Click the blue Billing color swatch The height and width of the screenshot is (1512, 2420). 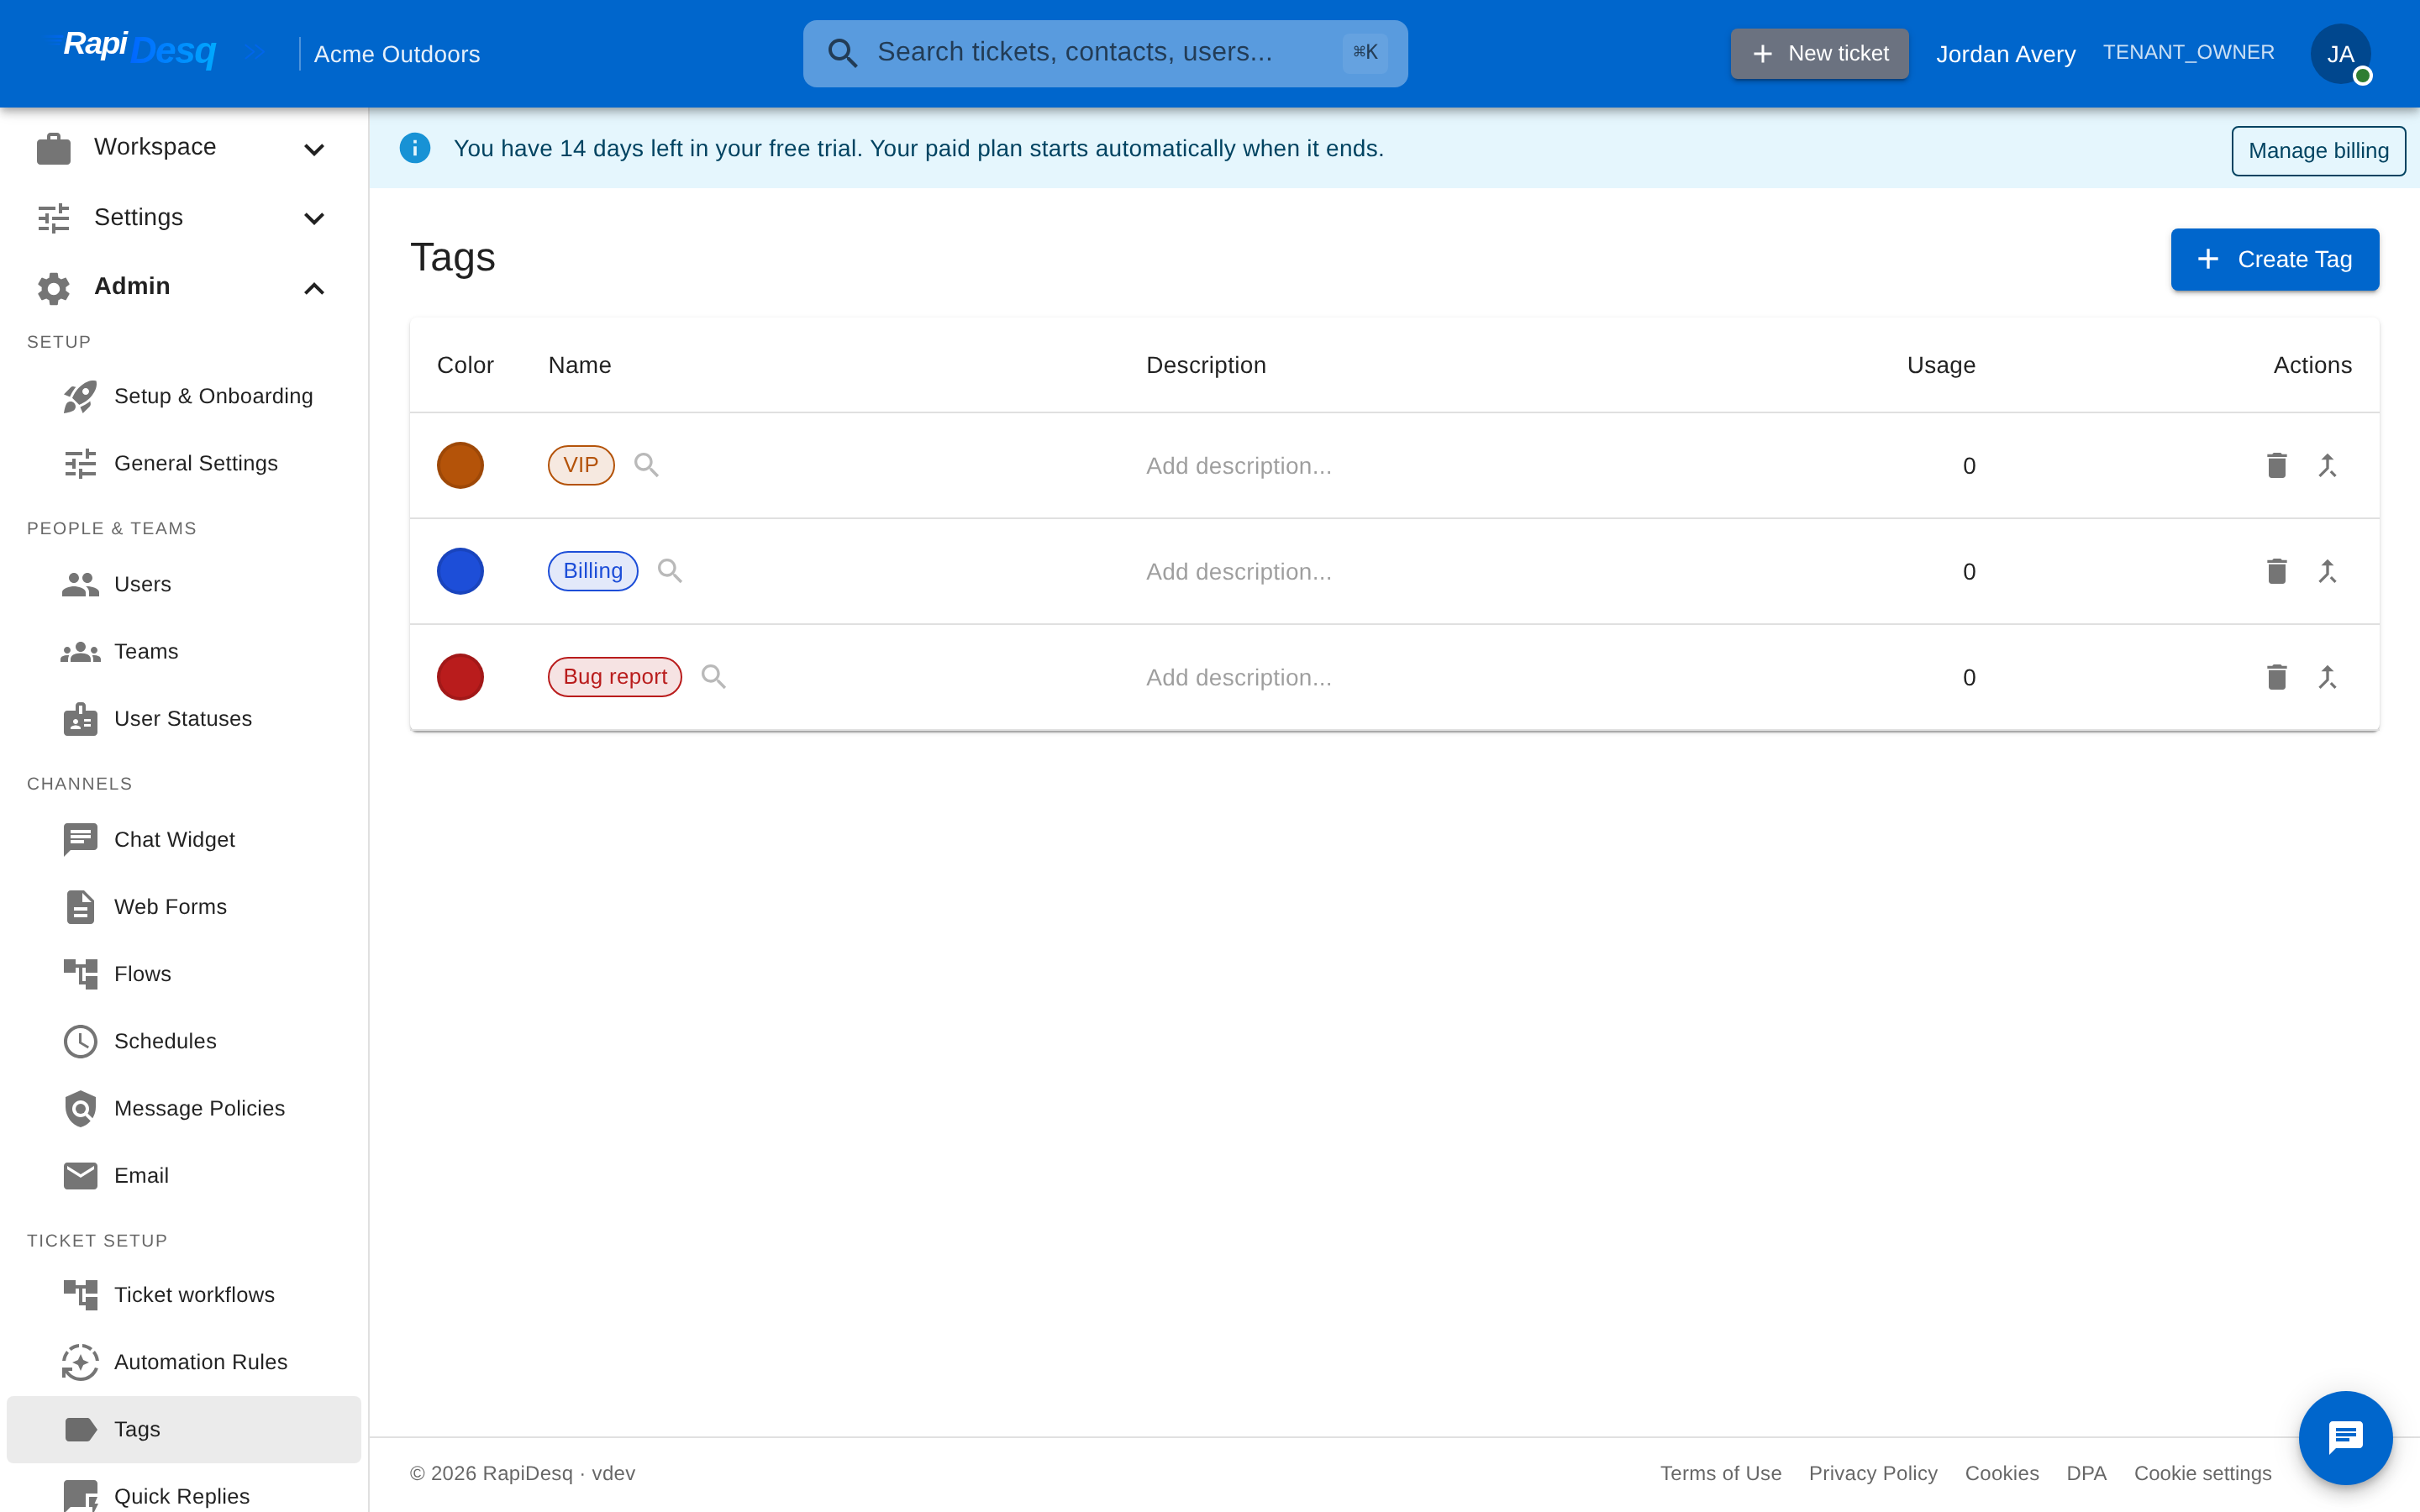pyautogui.click(x=460, y=571)
